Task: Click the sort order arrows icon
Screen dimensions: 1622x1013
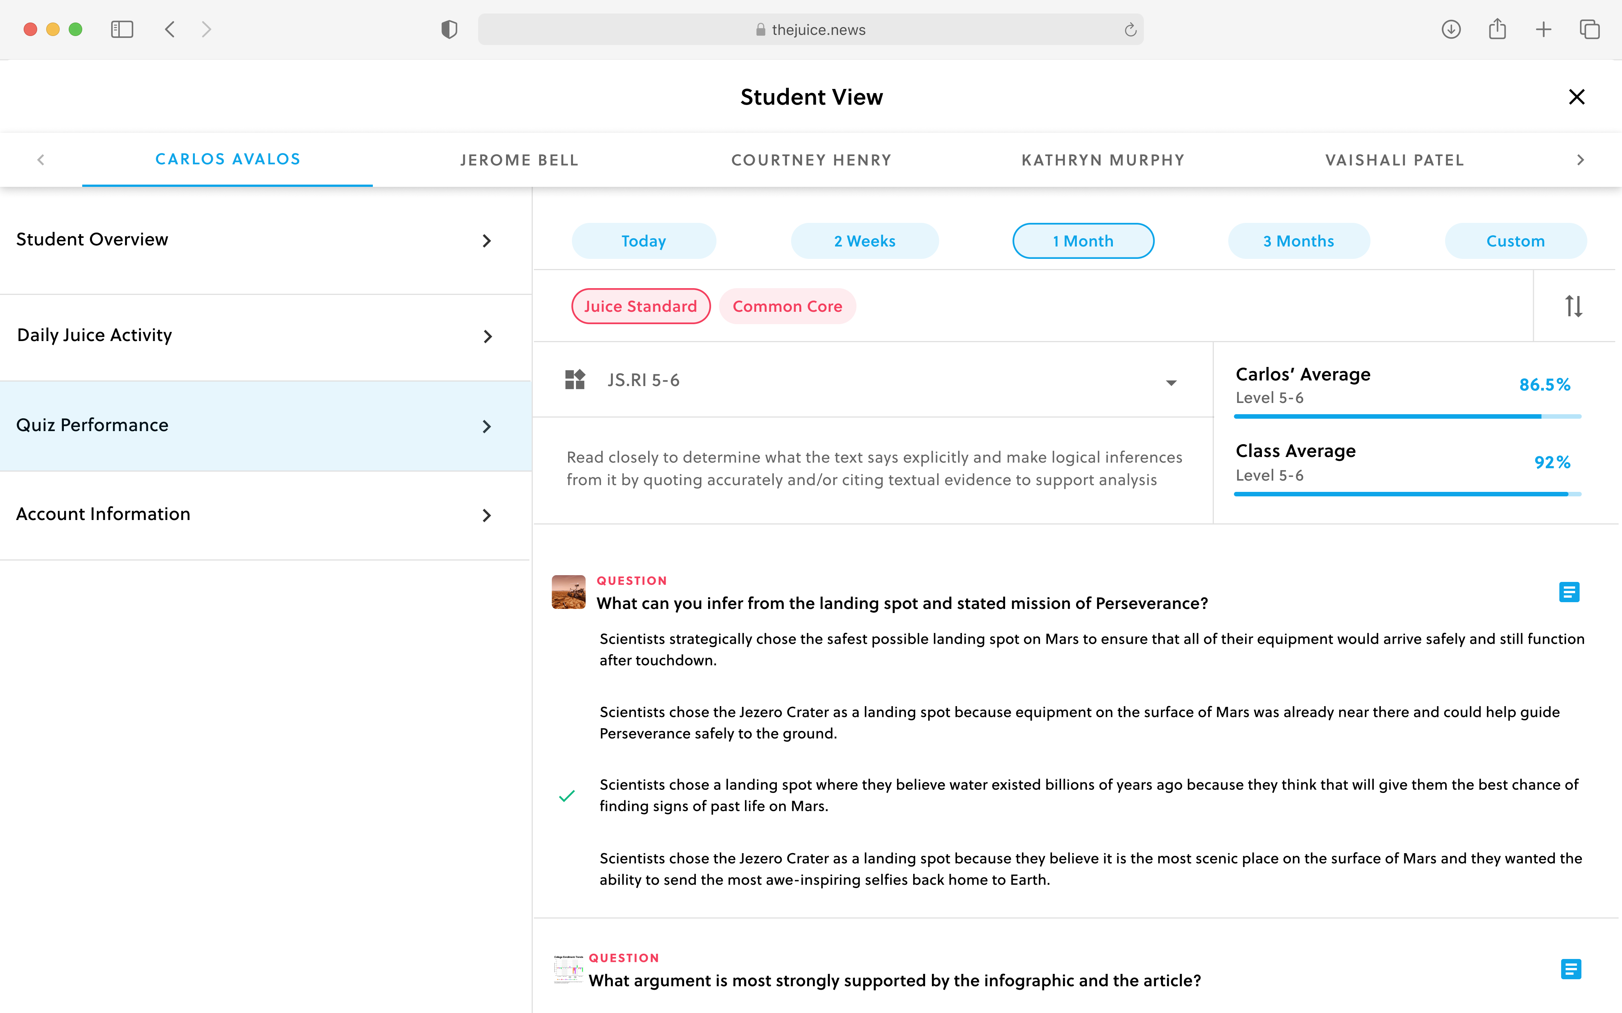Action: (1574, 306)
